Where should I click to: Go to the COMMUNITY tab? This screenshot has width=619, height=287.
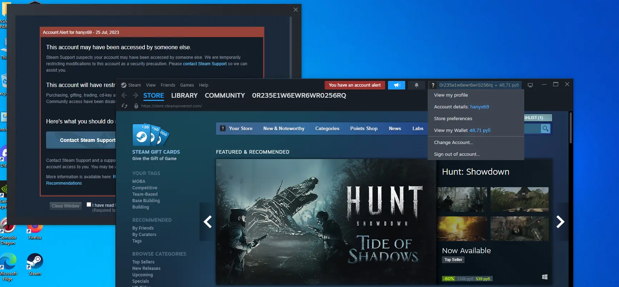pos(225,96)
